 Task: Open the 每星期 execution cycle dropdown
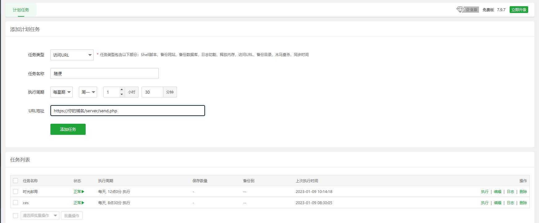[62, 92]
